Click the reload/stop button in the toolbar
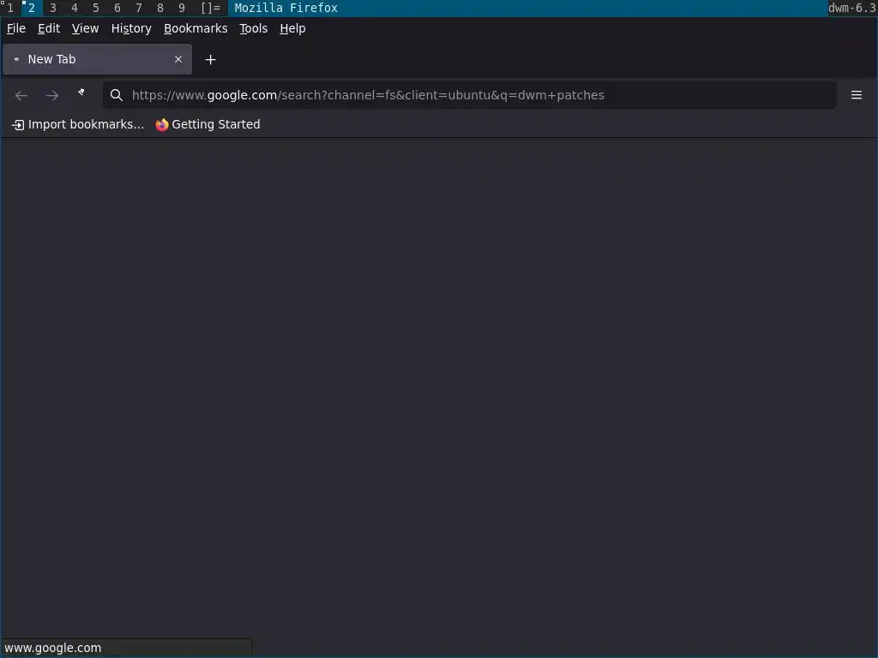878x658 pixels. 81,93
